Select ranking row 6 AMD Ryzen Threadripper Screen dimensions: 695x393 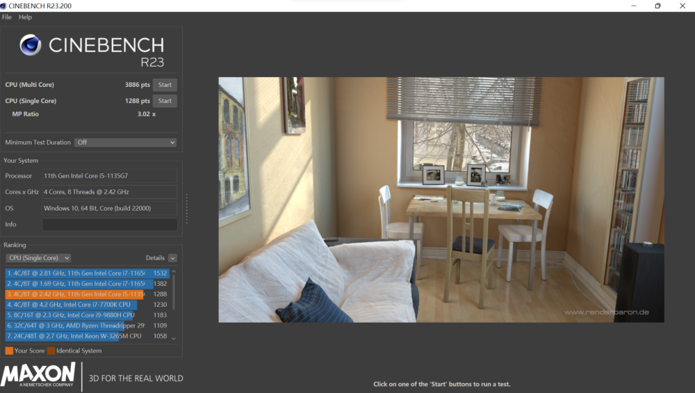tap(88, 326)
